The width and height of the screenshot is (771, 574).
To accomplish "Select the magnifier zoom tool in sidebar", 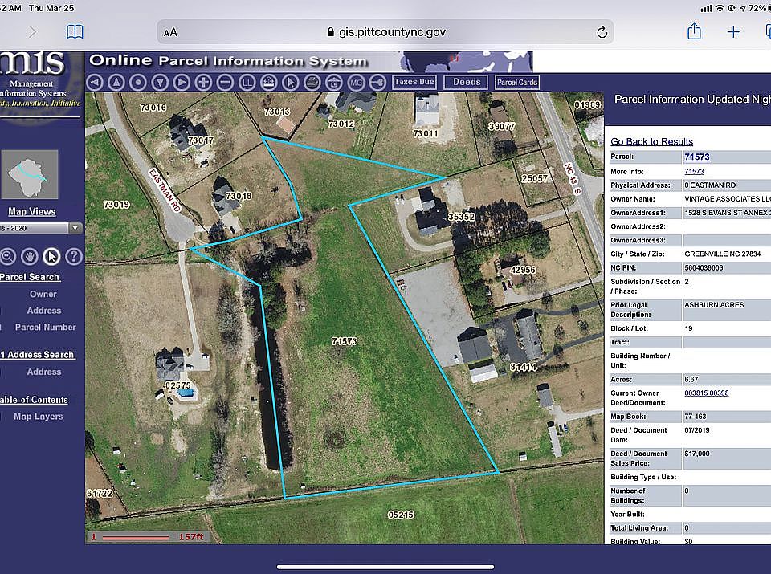I will tap(7, 257).
